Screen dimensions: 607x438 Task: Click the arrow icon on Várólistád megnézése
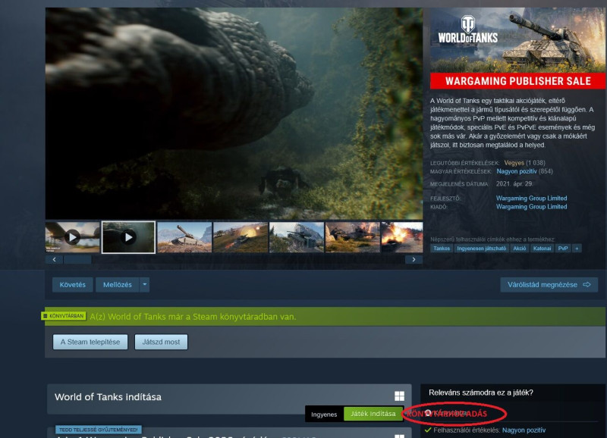pyautogui.click(x=587, y=284)
